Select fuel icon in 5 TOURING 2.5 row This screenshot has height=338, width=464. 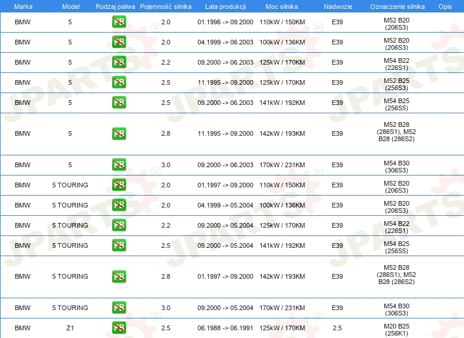pyautogui.click(x=119, y=245)
